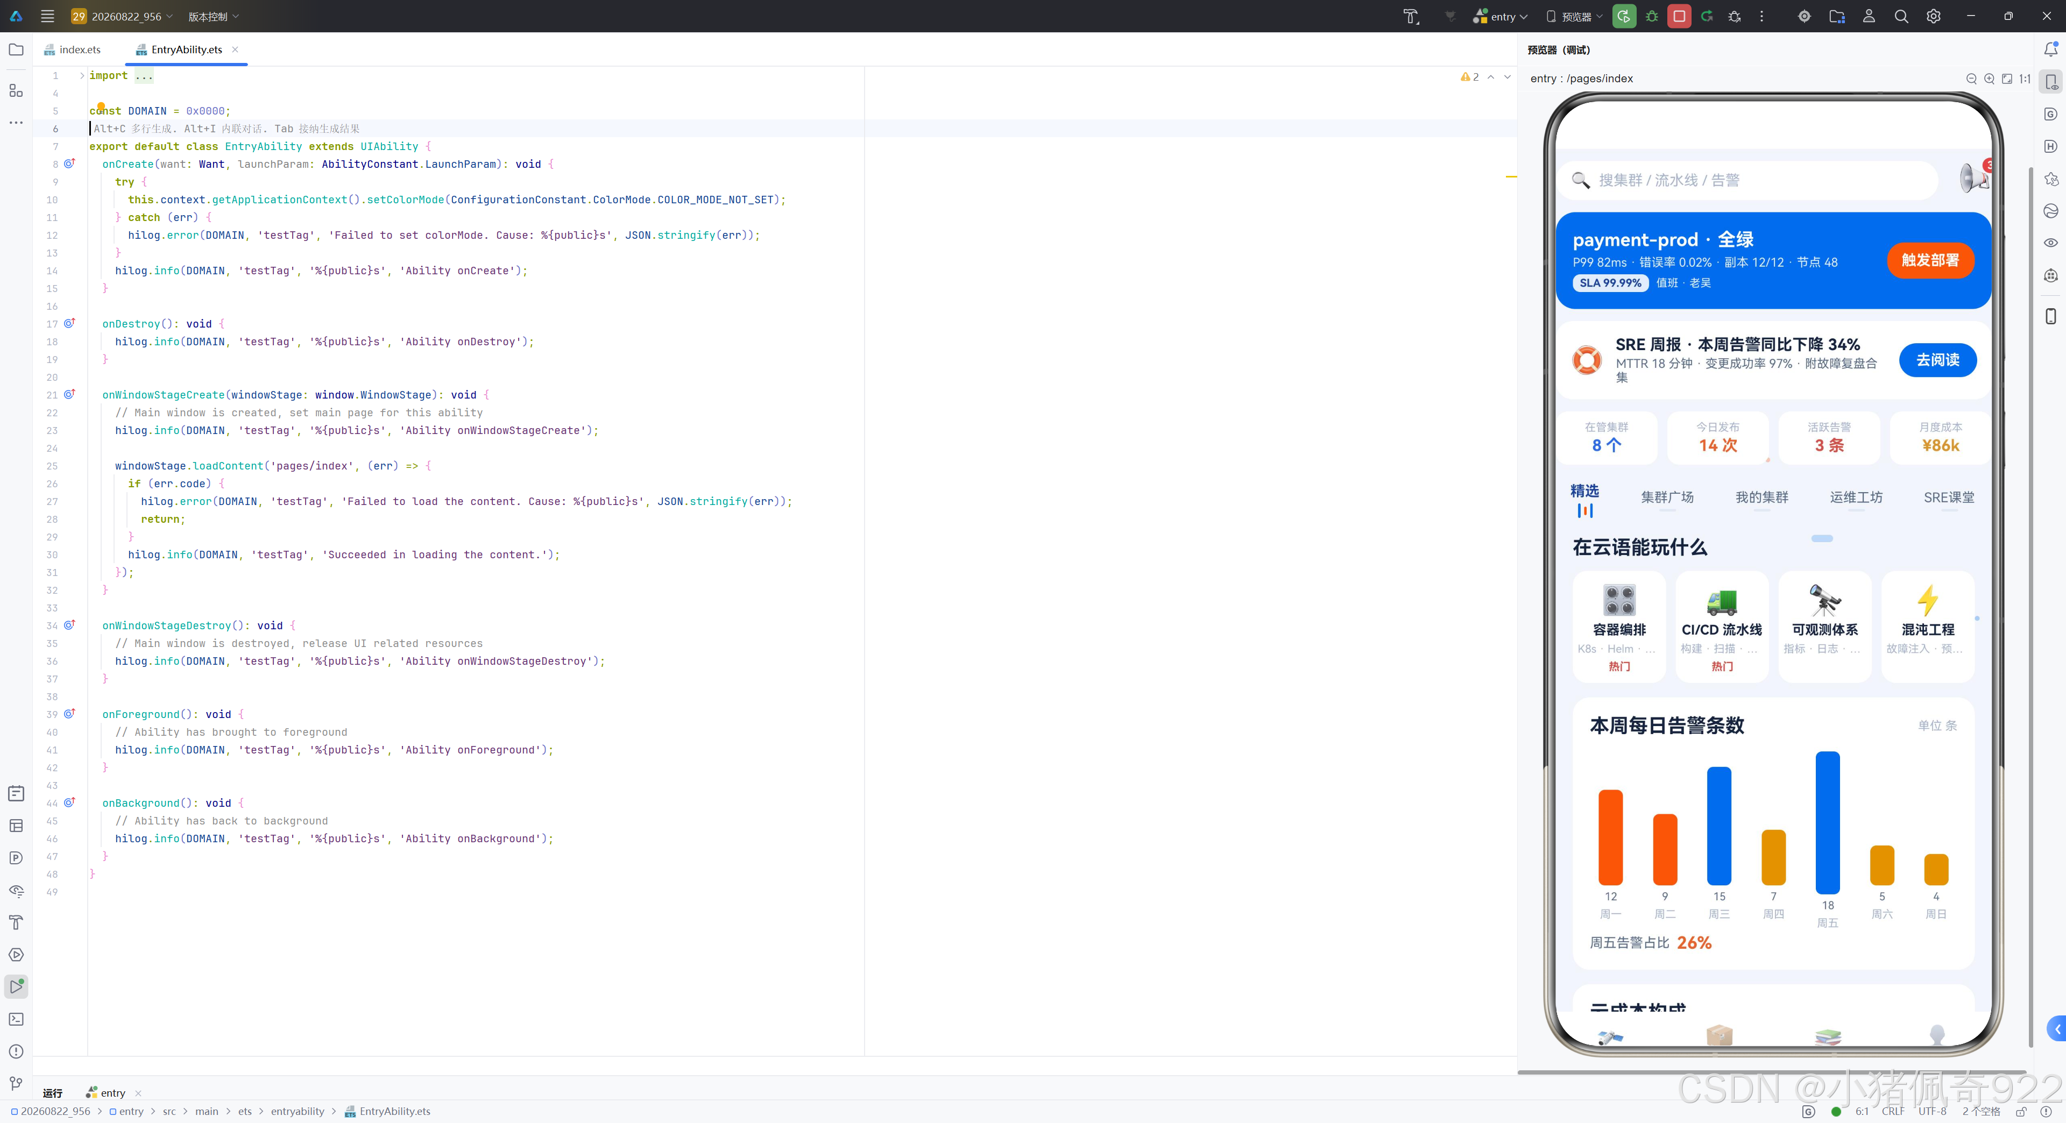Image resolution: width=2066 pixels, height=1123 pixels.
Task: Open IDE settings gear icon
Action: pyautogui.click(x=1934, y=16)
